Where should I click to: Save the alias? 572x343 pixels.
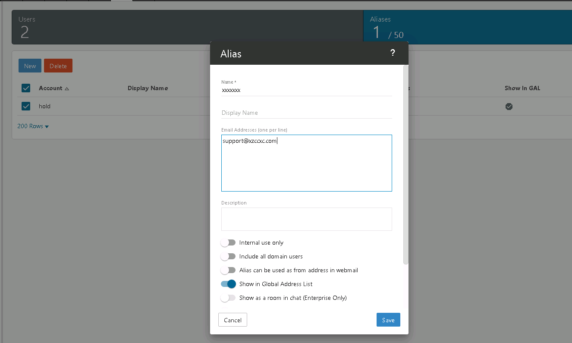pos(388,320)
